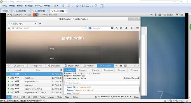Click the password field with dots
Screen dimensions: 191x103
(x=75, y=58)
